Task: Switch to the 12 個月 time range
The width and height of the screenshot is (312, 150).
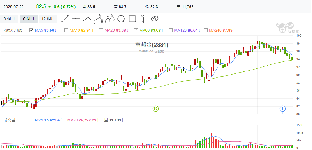Action: click(48, 19)
